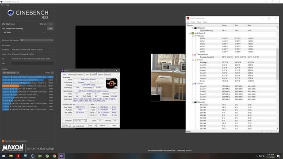
Task: Click the Cinebench R23 logo icon
Action: pos(11,13)
